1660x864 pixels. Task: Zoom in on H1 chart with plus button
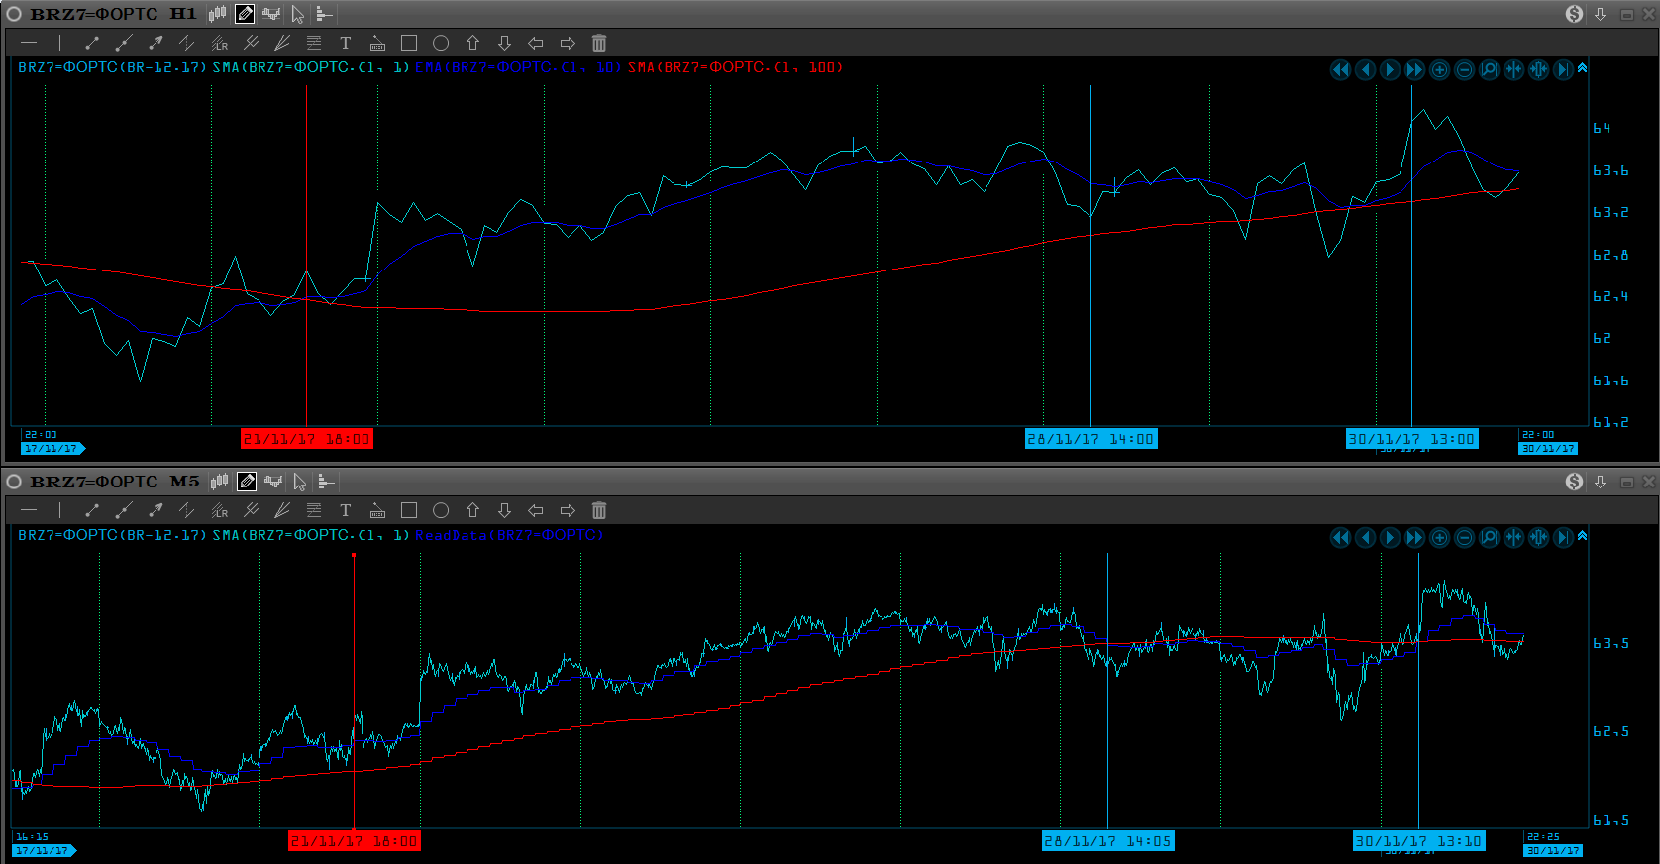click(x=1439, y=70)
